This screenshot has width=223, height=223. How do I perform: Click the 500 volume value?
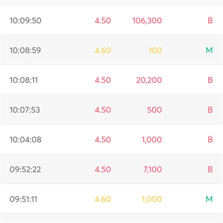(x=154, y=110)
